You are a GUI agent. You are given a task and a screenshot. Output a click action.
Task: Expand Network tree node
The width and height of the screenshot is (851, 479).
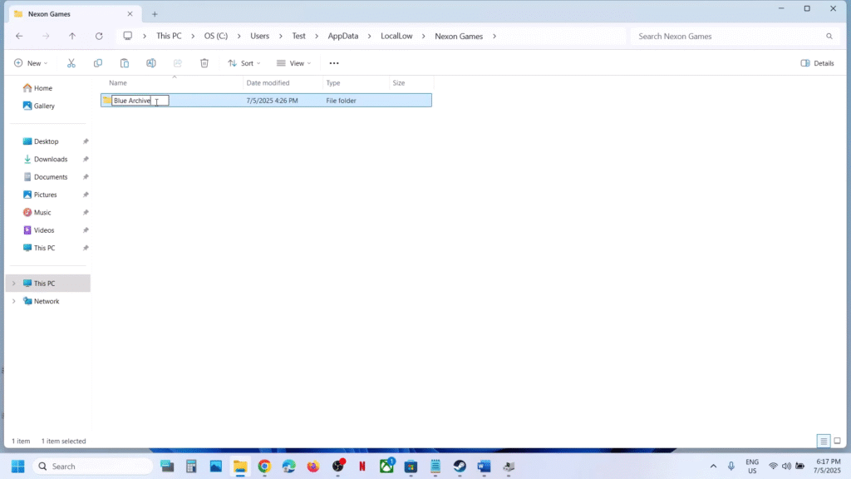click(x=14, y=301)
